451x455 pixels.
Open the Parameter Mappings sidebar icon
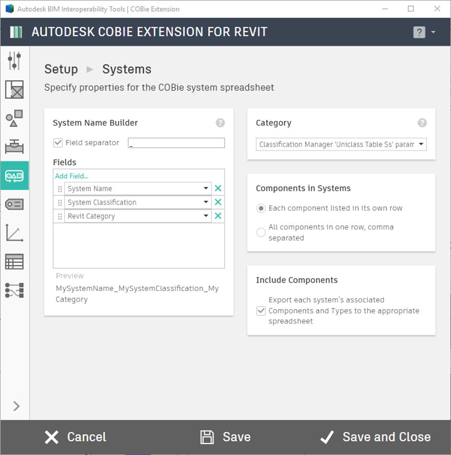tap(14, 291)
